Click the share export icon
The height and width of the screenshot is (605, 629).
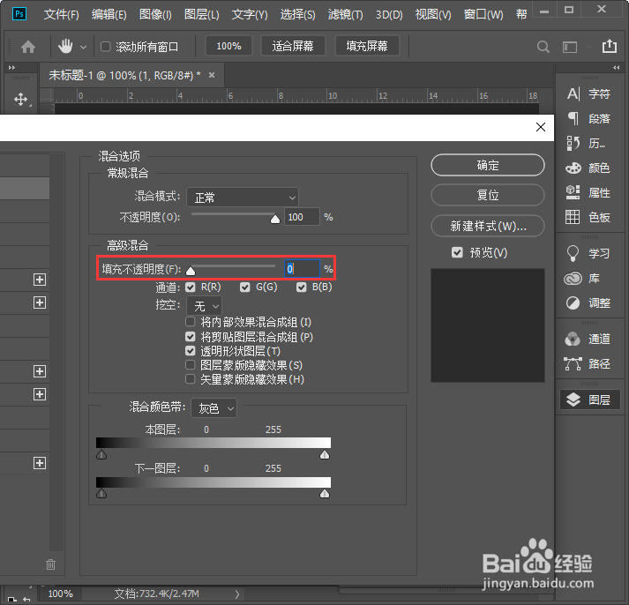(610, 46)
